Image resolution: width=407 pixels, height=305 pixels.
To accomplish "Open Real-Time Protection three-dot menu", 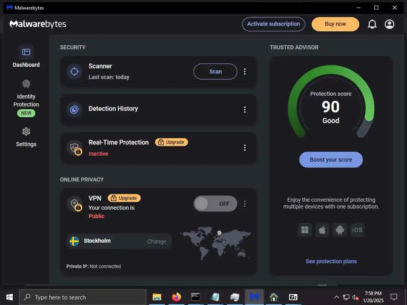I will [x=244, y=148].
